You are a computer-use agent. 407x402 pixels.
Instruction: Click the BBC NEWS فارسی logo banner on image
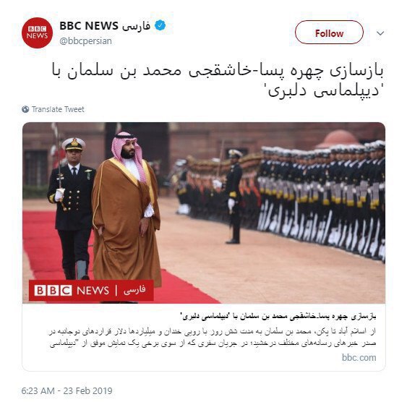click(x=91, y=291)
